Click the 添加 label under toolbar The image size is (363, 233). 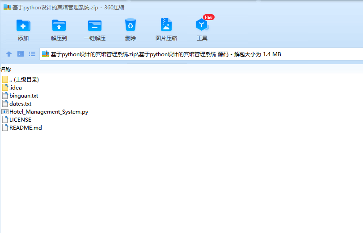coord(23,38)
